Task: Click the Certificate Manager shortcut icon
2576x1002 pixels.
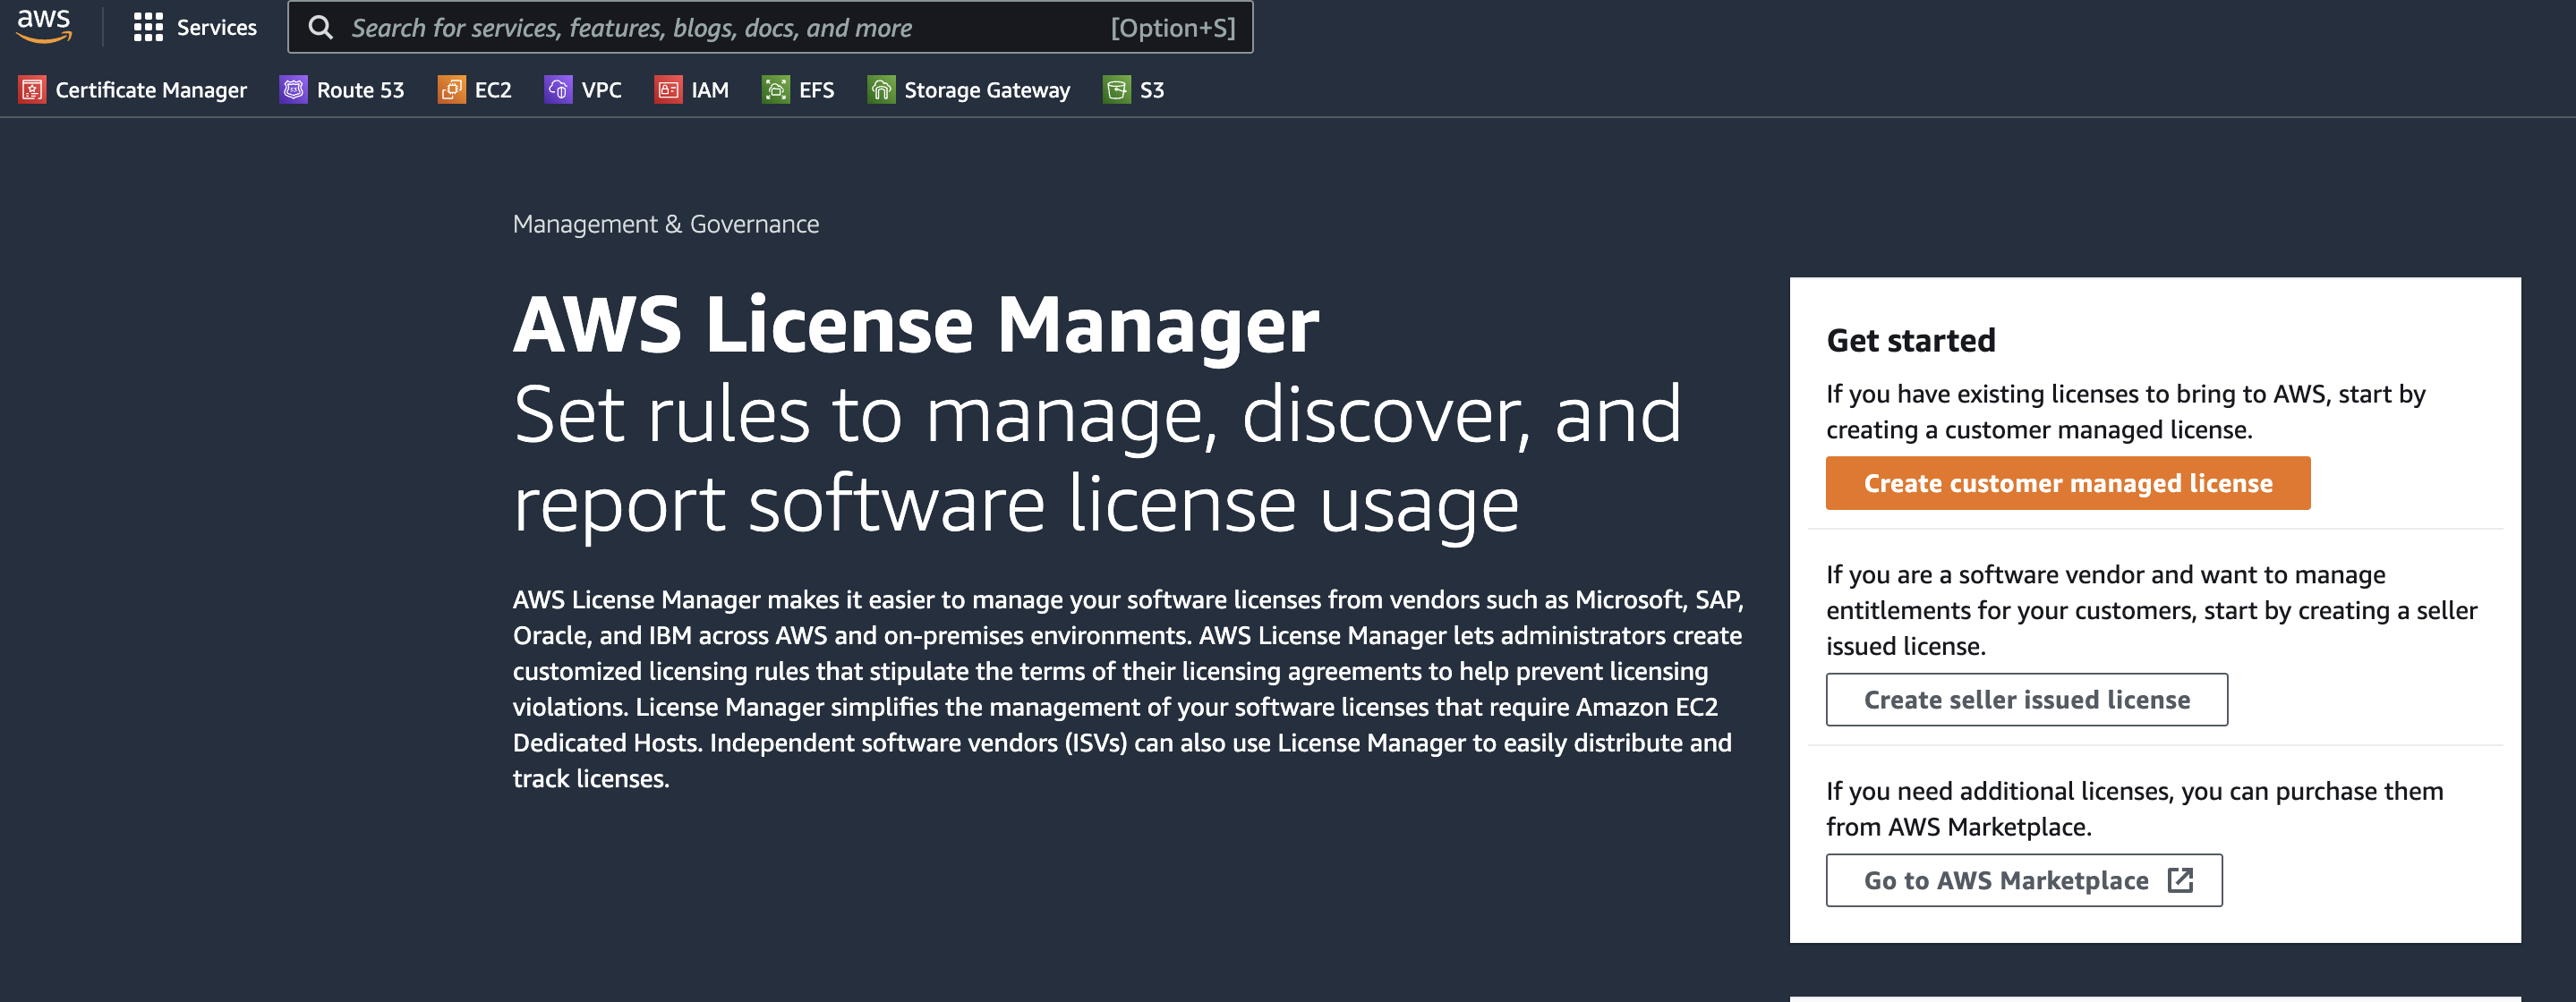Action: 32,90
